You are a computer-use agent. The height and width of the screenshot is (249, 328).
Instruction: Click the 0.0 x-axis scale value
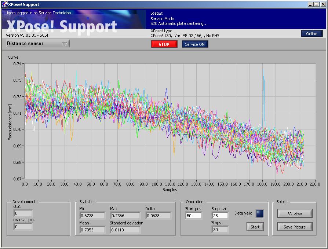25,184
